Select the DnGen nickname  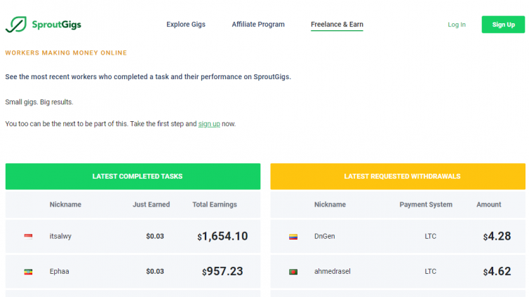tap(325, 236)
